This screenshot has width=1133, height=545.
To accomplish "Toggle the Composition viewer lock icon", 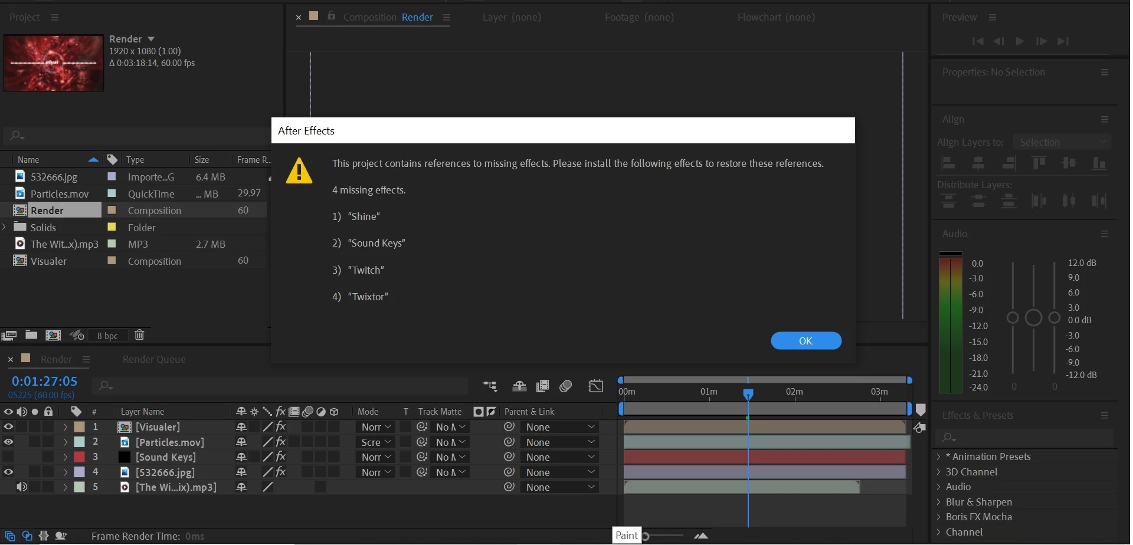I will click(x=332, y=16).
